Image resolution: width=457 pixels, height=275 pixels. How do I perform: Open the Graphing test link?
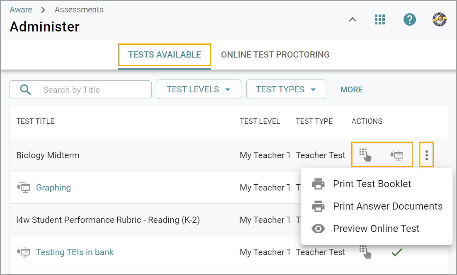pos(53,188)
